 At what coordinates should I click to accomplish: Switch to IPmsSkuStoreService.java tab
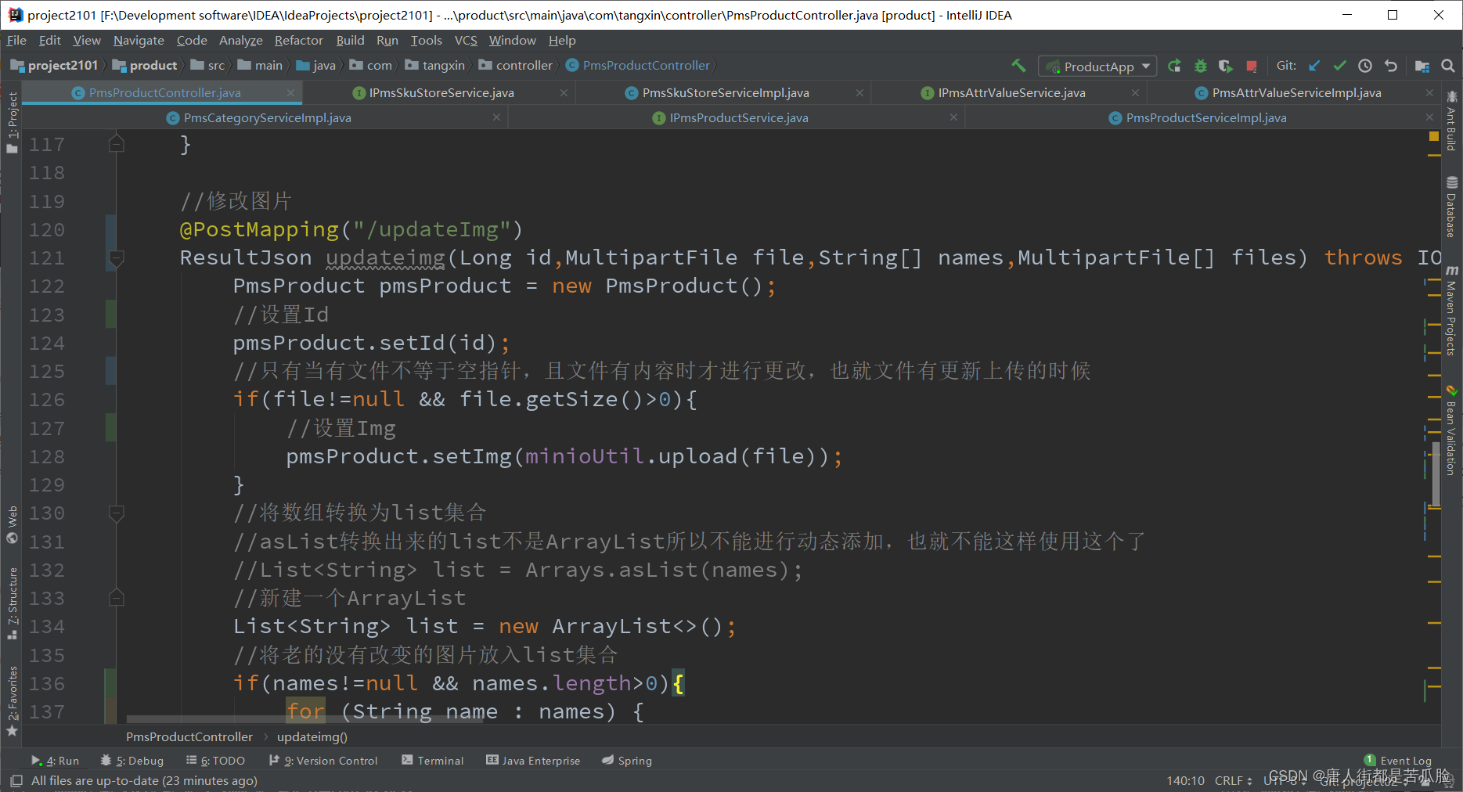click(441, 93)
